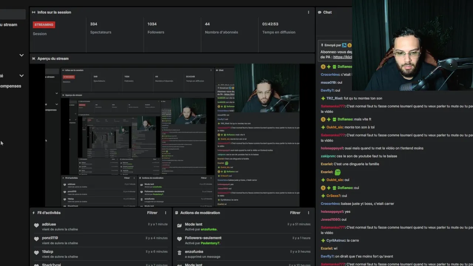The image size is (473, 266).
Task: Open the Filtrer option in Actions de modération
Action: [295, 213]
